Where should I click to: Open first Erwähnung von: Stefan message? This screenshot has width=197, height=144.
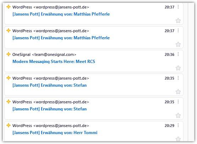49,85
